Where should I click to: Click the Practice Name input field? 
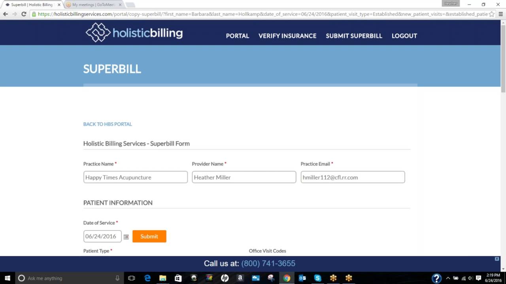pos(135,177)
